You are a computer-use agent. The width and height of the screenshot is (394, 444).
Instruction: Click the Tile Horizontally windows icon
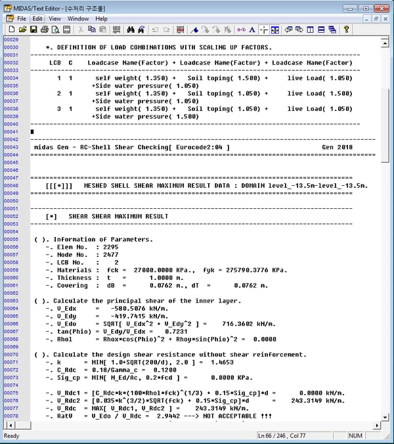[x=321, y=30]
